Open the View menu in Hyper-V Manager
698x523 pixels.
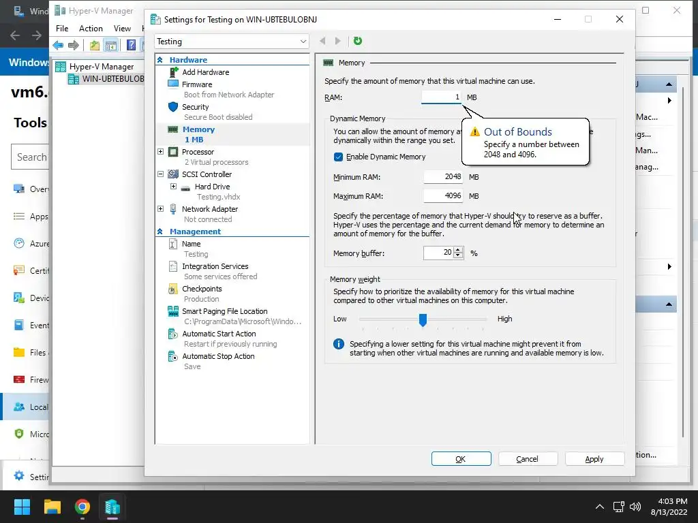tap(122, 29)
